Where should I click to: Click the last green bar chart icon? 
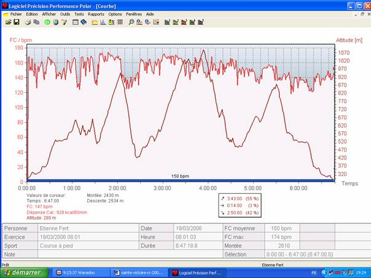[x=200, y=22]
